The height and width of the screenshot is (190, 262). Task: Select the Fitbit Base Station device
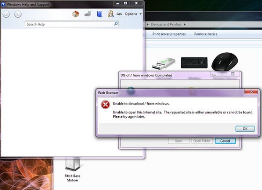tap(73, 170)
